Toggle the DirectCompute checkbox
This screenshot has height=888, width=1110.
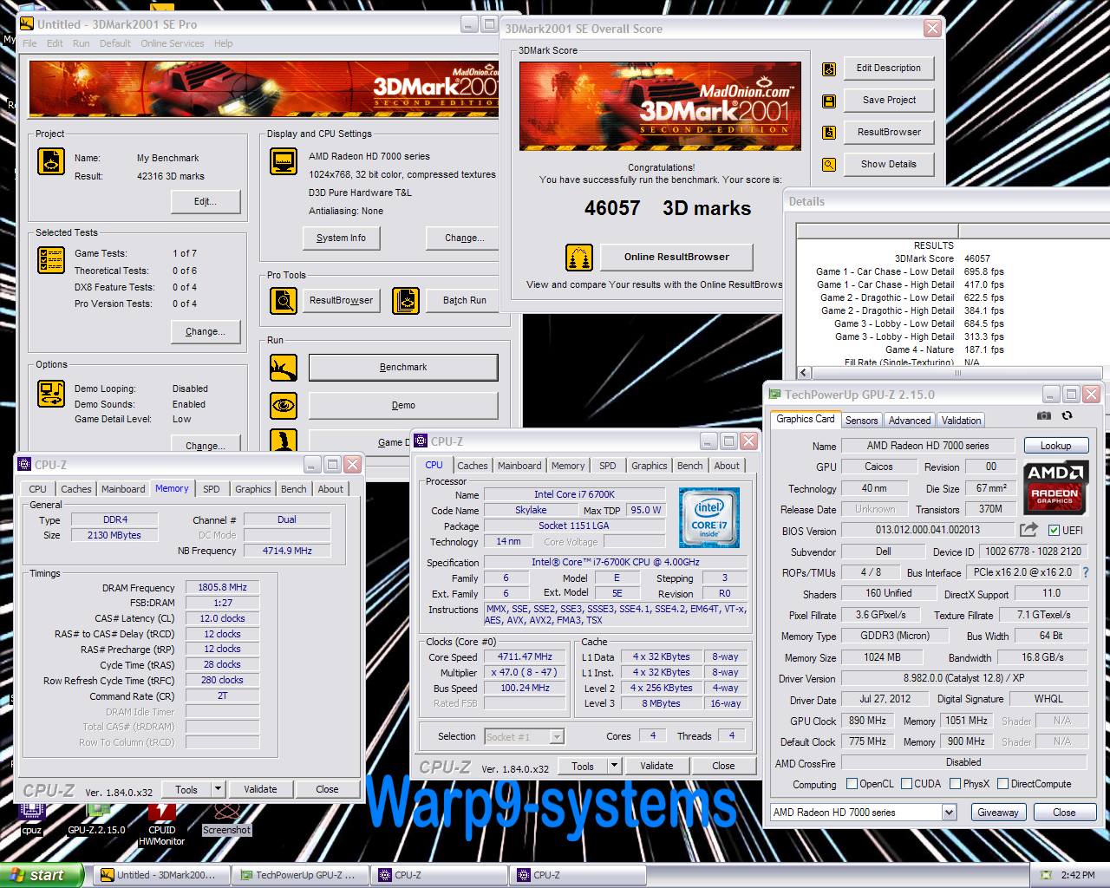point(1002,784)
